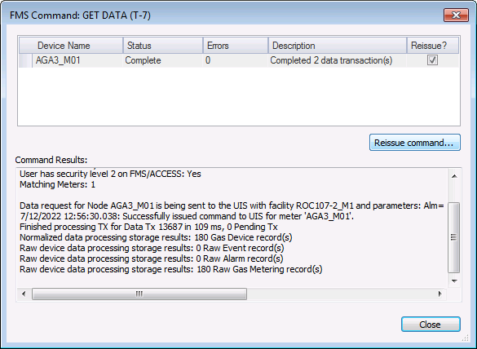Click the results scroll down arrow

tap(454, 281)
